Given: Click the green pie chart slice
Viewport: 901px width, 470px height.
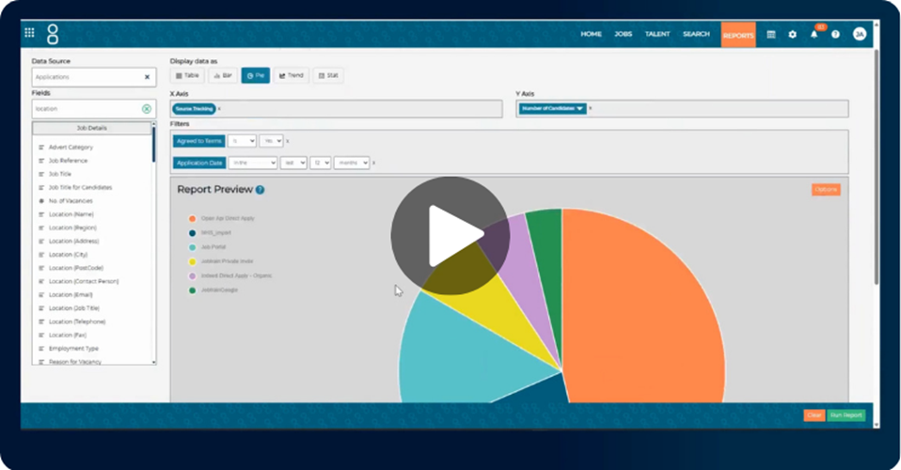Looking at the screenshot, I should [x=545, y=264].
